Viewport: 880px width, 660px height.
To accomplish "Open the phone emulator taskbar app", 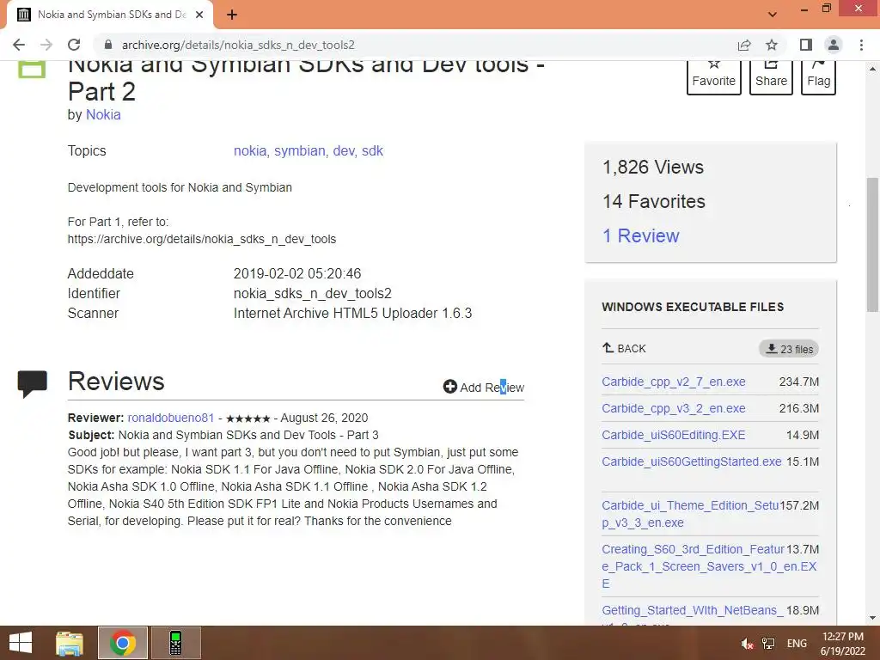I will pos(175,643).
